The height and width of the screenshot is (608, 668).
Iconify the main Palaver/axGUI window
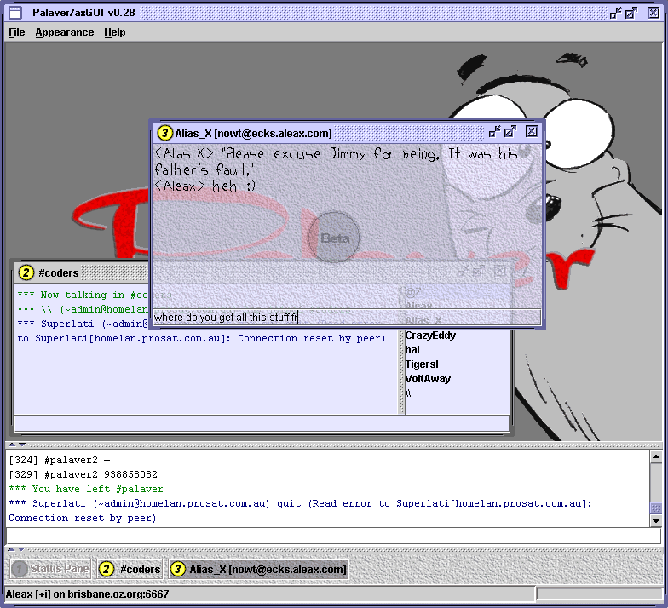click(615, 13)
